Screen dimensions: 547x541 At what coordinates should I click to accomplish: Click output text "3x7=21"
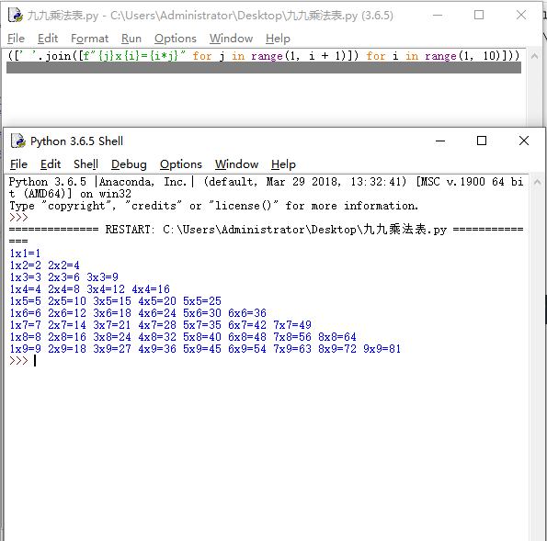(112, 325)
